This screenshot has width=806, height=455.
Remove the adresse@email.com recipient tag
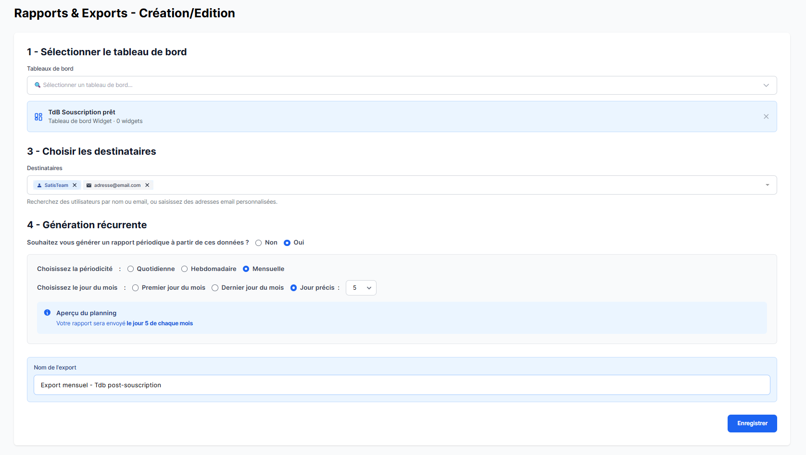(147, 185)
